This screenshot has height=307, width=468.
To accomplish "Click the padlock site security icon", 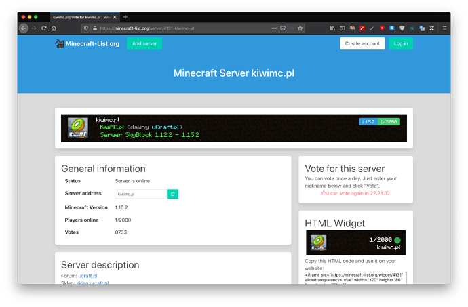I will [x=95, y=28].
